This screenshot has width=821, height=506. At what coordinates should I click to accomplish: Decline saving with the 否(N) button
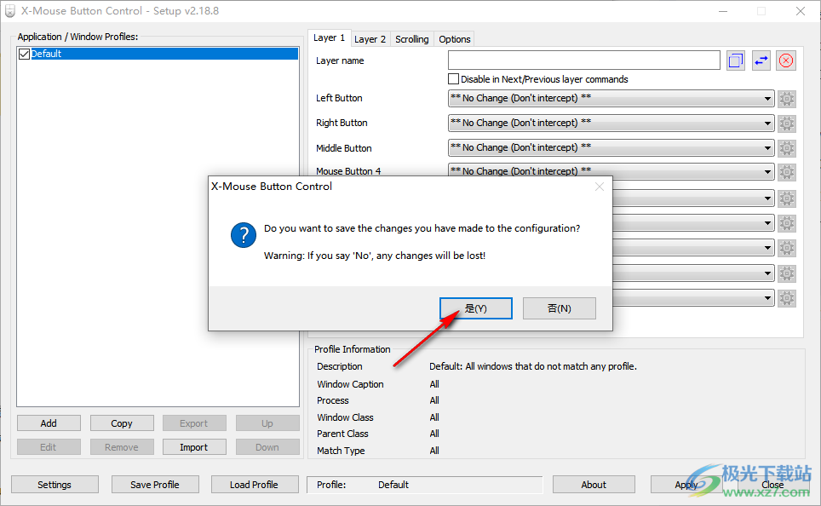[x=560, y=308]
